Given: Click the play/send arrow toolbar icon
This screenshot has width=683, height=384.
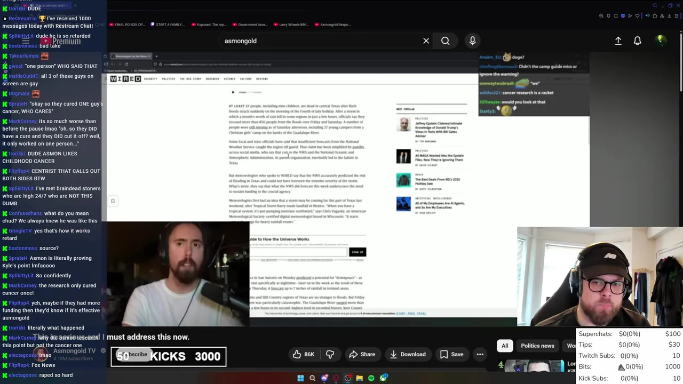Looking at the screenshot, I should 630,16.
